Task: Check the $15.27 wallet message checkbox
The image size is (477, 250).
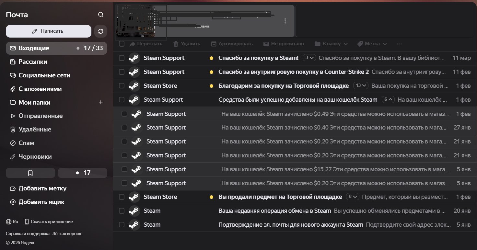Action: (124, 169)
